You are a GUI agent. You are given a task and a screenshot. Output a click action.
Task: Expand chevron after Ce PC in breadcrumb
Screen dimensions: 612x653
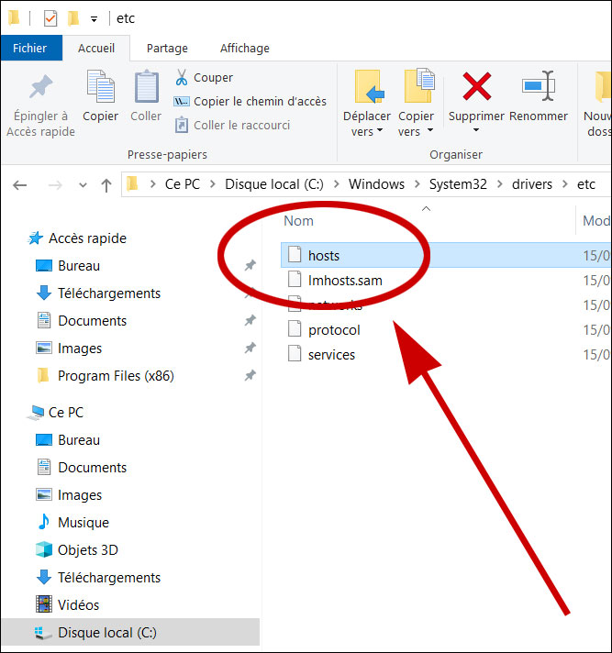click(x=213, y=184)
